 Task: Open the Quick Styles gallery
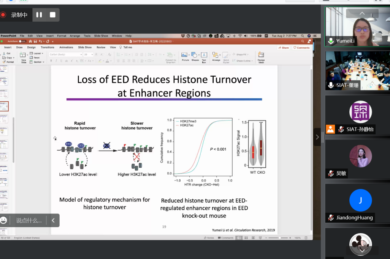point(226,58)
